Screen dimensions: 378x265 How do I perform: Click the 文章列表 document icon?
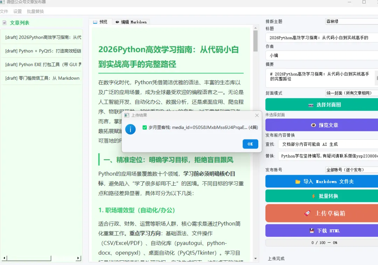pyautogui.click(x=5, y=23)
